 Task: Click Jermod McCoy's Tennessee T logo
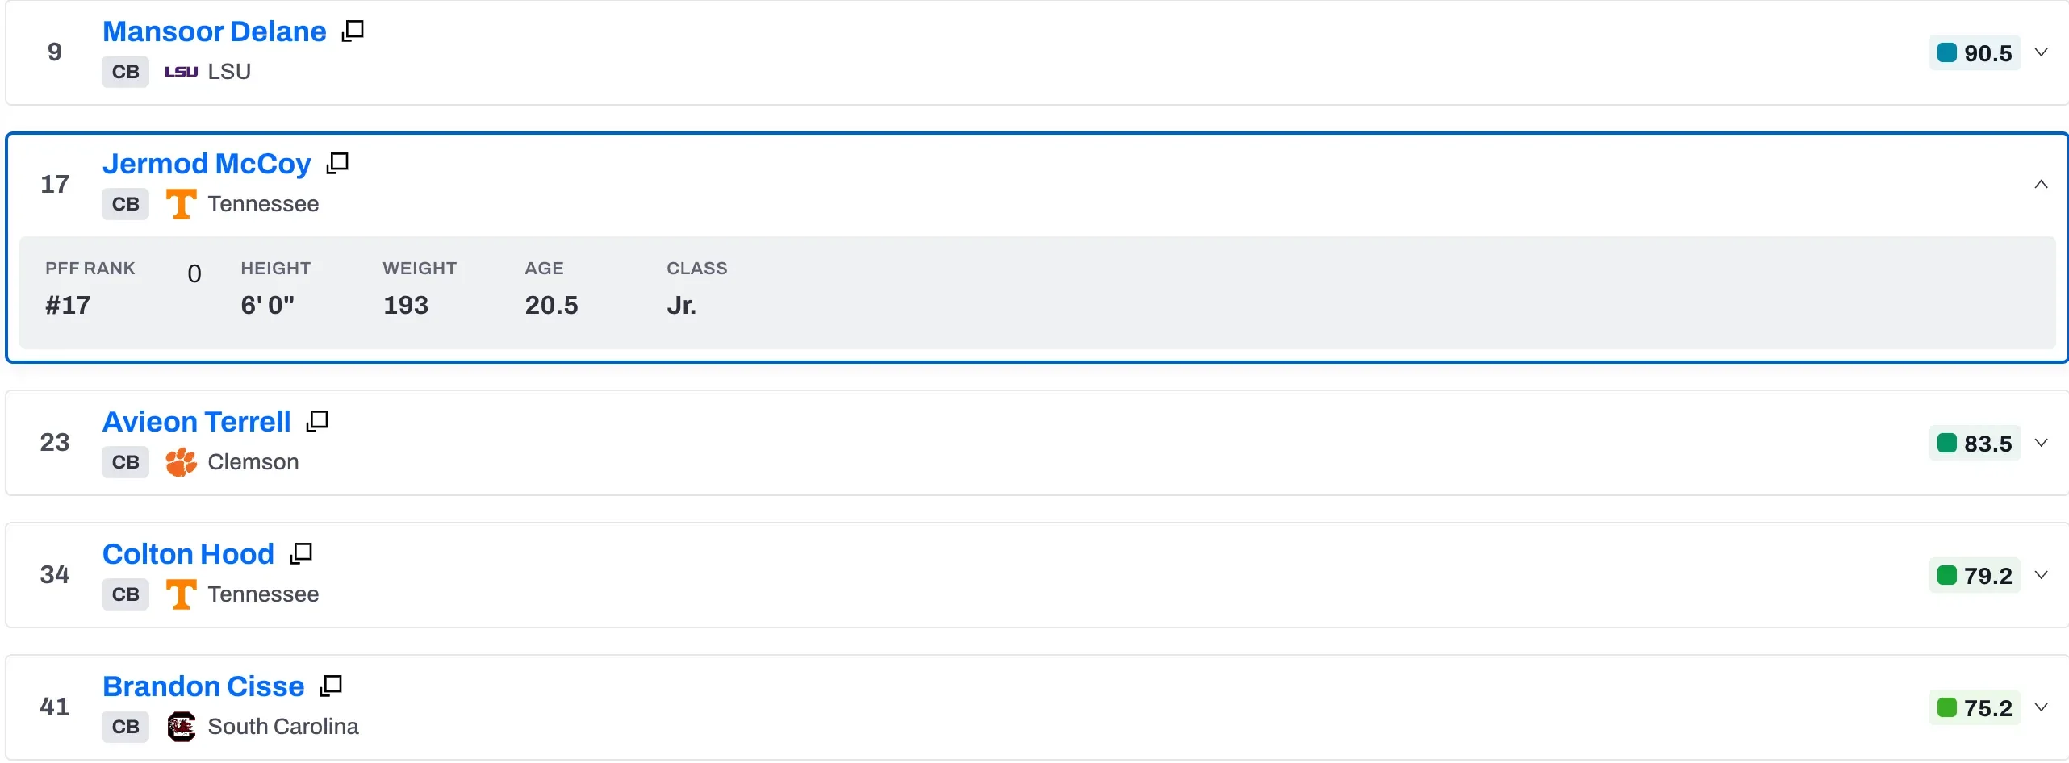point(181,204)
